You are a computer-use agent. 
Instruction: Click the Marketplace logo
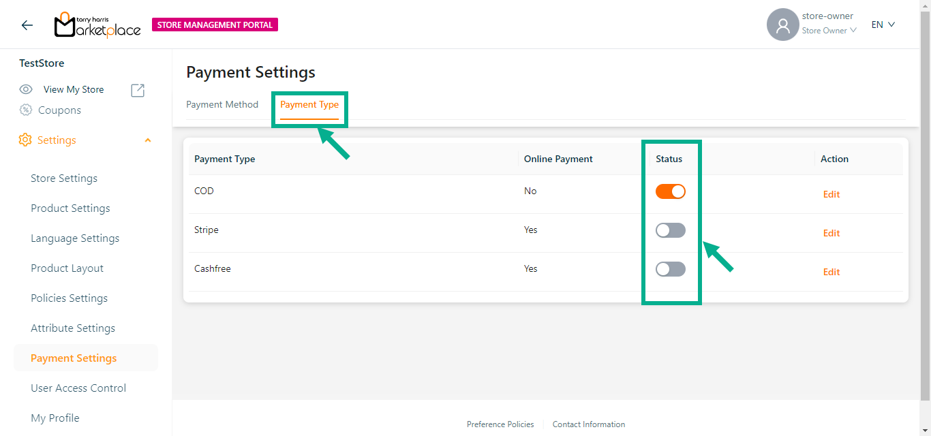97,25
